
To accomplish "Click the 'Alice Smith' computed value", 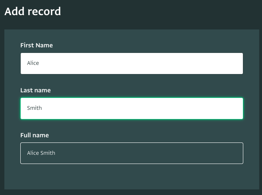I will 41,153.
